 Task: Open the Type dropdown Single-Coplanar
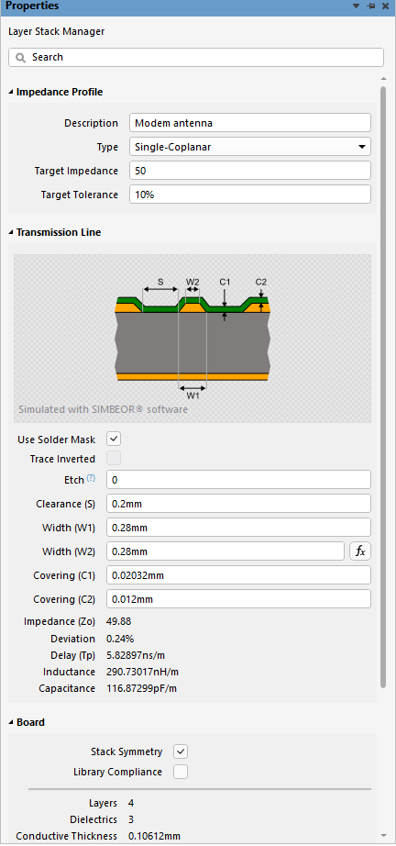[x=250, y=147]
